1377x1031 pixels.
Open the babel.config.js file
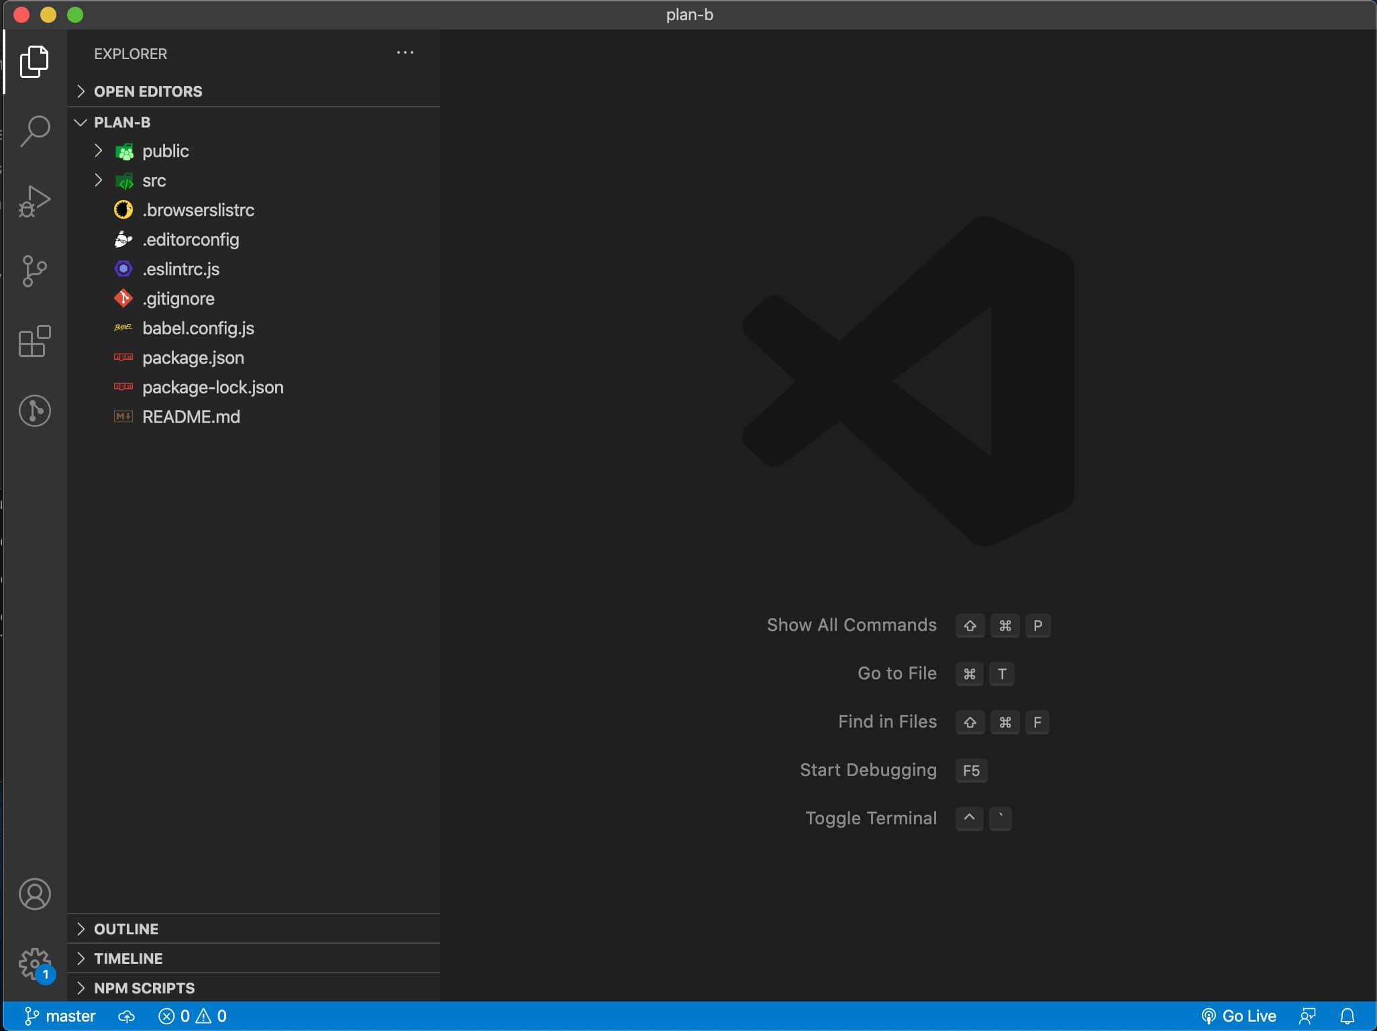[x=254, y=328]
